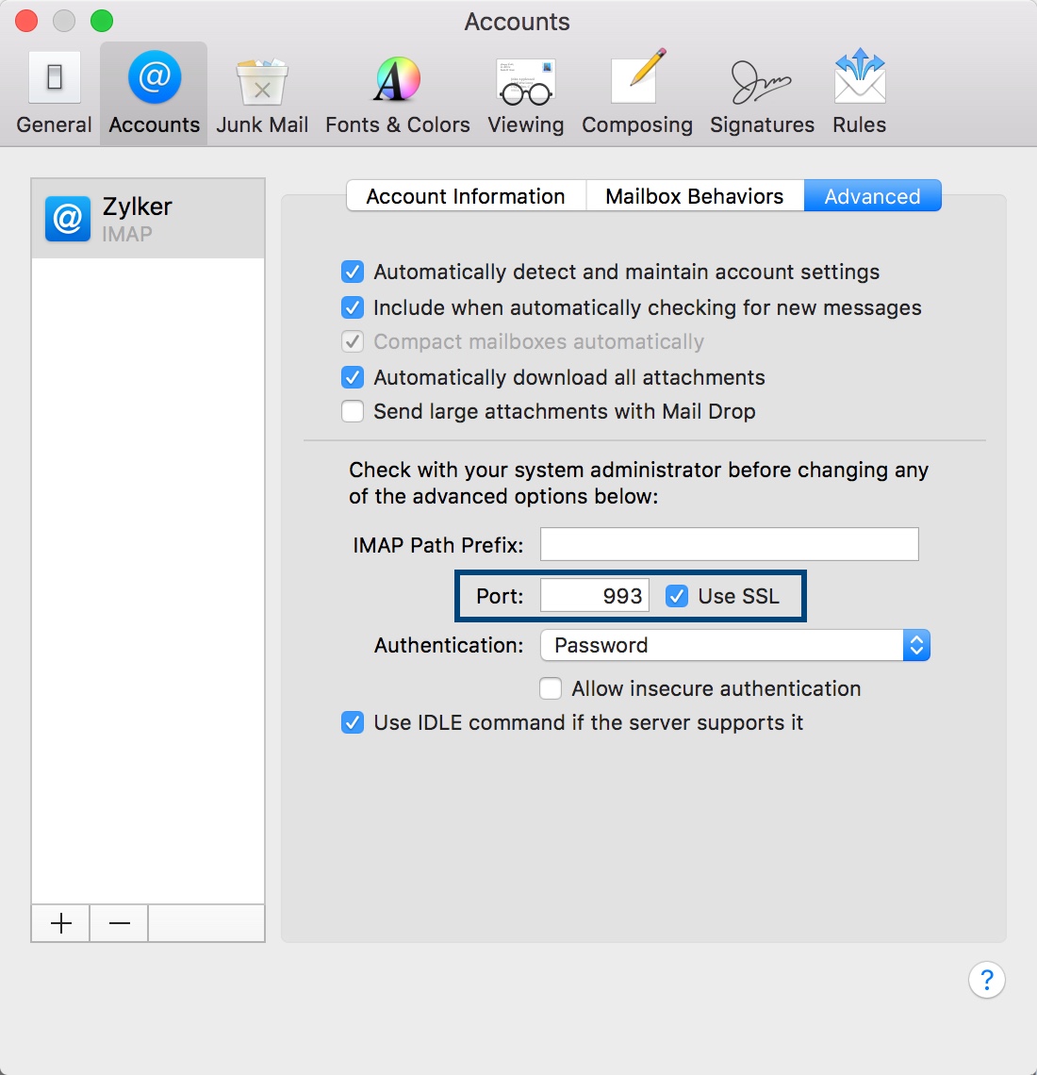
Task: Uncheck Automatically download all attachments
Action: point(352,377)
